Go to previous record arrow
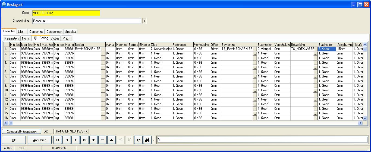 (67, 140)
